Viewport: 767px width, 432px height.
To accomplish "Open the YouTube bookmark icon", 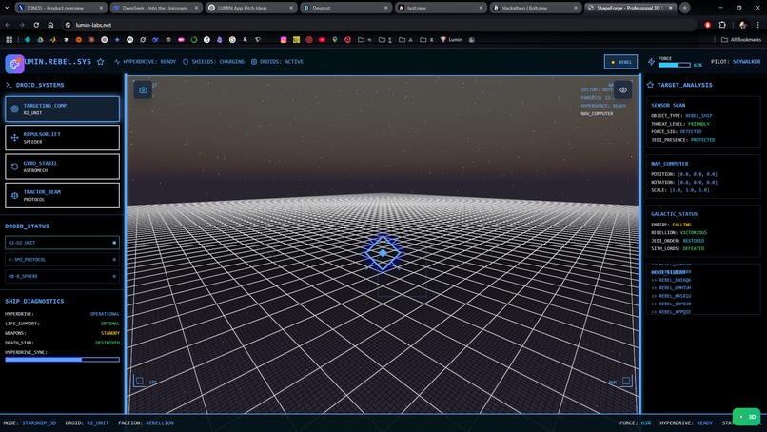I will [322, 40].
